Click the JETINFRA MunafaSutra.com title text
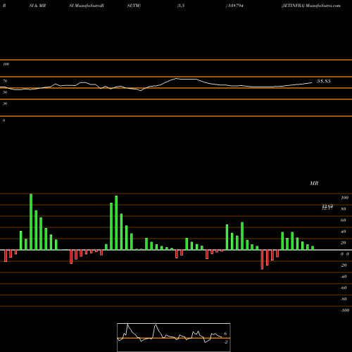Viewport: 352px width, 352px height. tap(311, 6)
